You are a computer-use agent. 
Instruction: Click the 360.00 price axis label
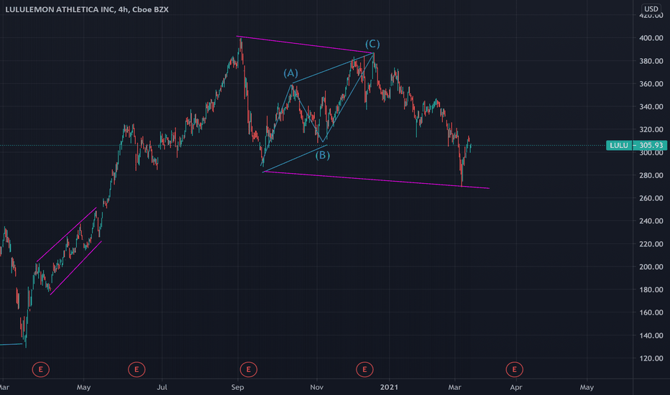651,84
